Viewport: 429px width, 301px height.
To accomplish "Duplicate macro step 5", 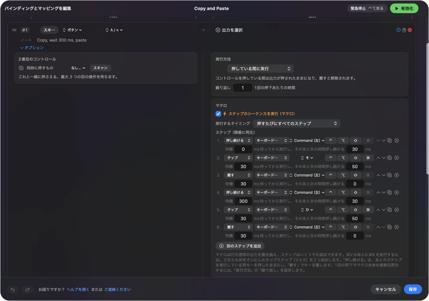I will [389, 210].
